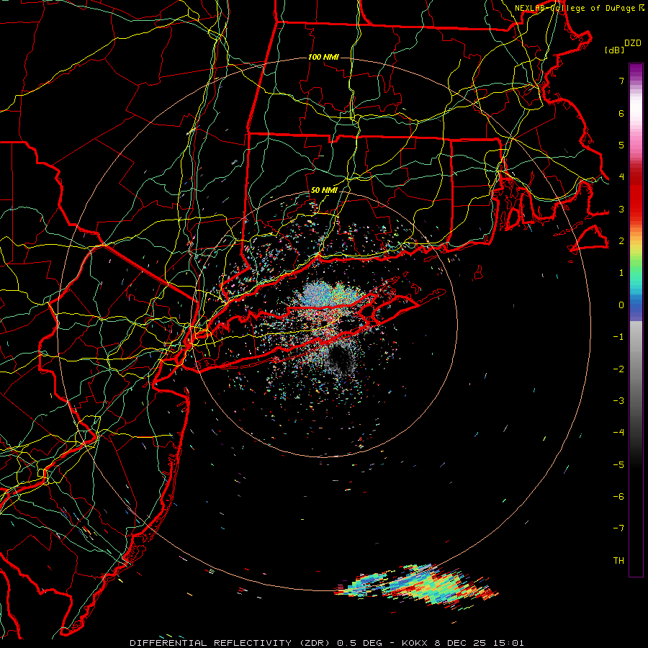Click the "NEXLAB-College of DuPage" credit text

click(x=575, y=8)
